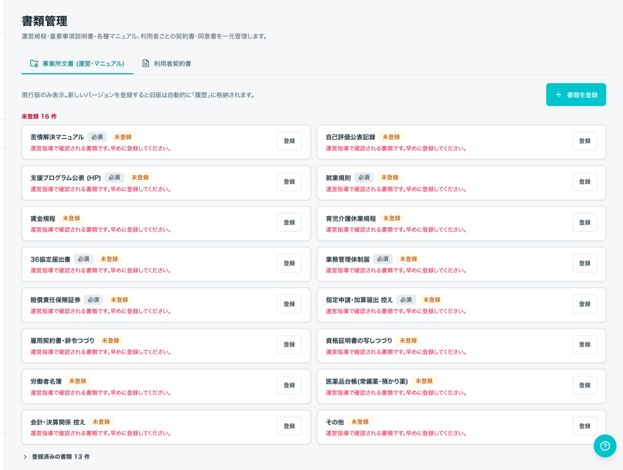Image resolution: width=623 pixels, height=470 pixels.
Task: Register the 業務管理体制届 document
Action: pos(584,263)
